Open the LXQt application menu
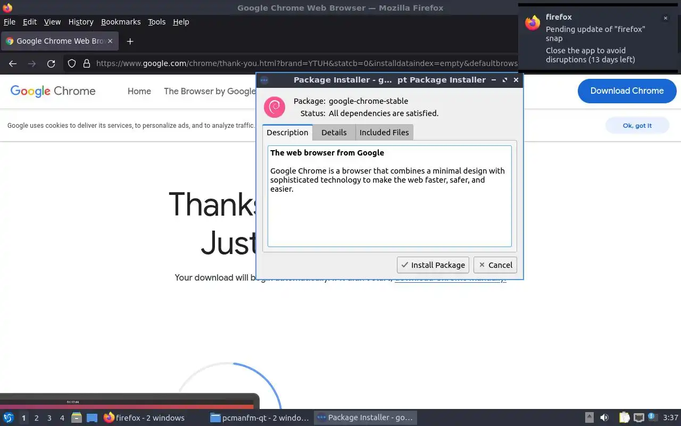This screenshot has width=681, height=426. point(9,417)
